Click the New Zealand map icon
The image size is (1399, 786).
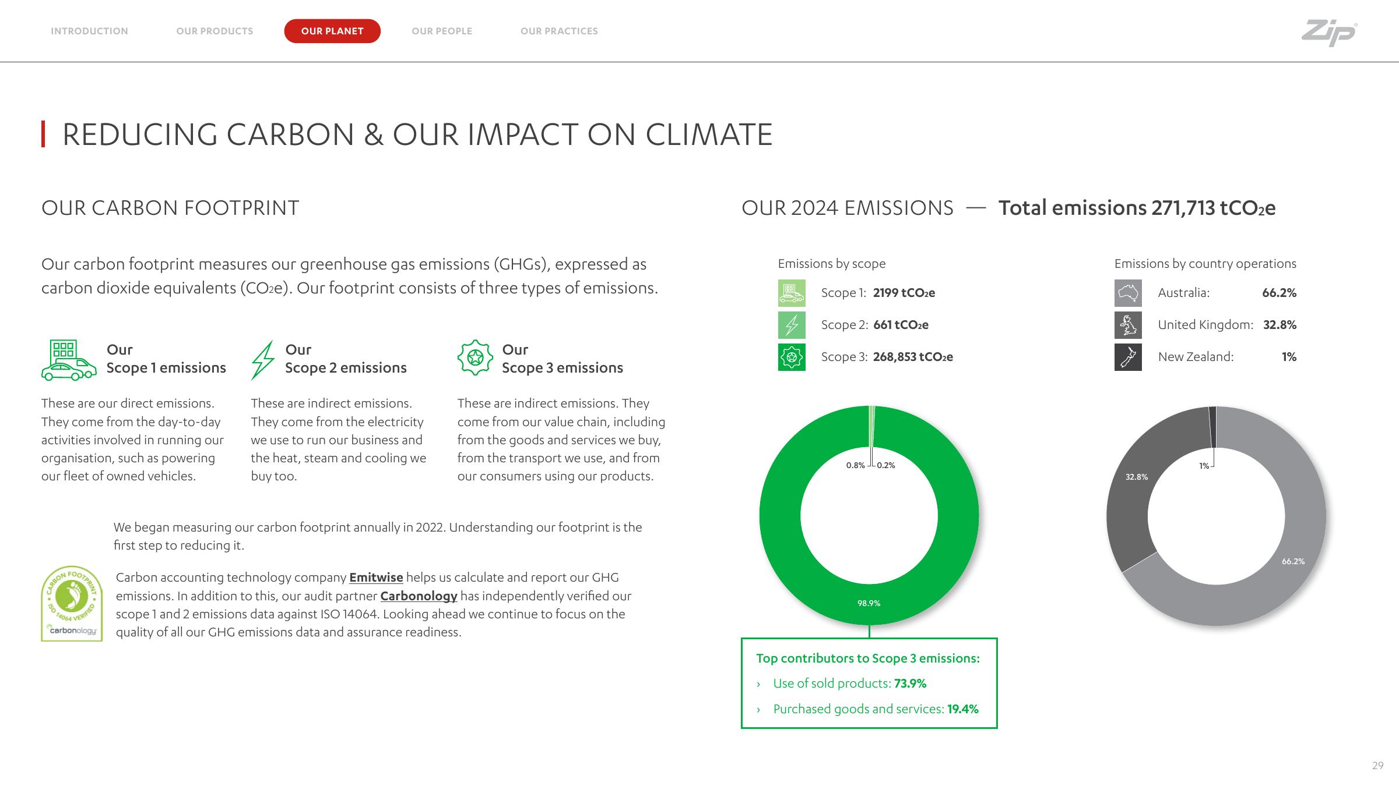[x=1128, y=357]
